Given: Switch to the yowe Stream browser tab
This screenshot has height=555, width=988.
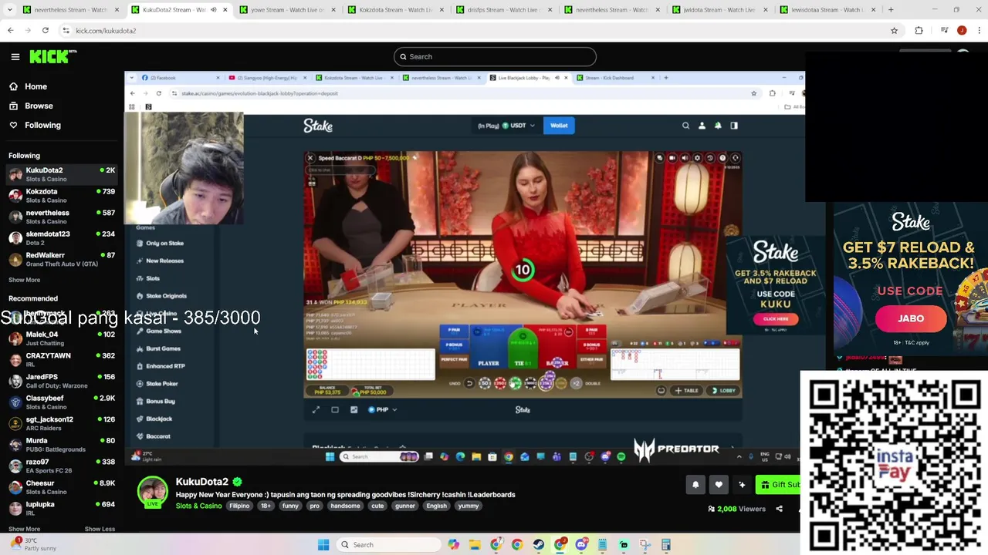Looking at the screenshot, I should click(x=286, y=10).
